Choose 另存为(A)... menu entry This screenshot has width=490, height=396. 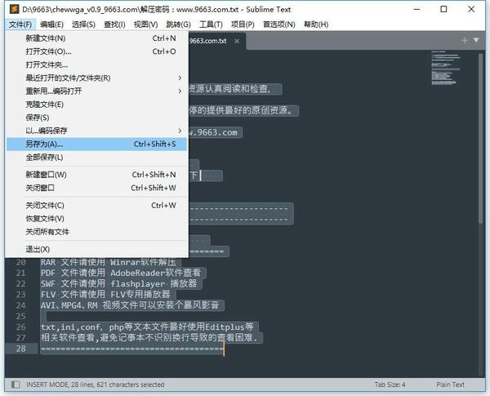[x=96, y=144]
